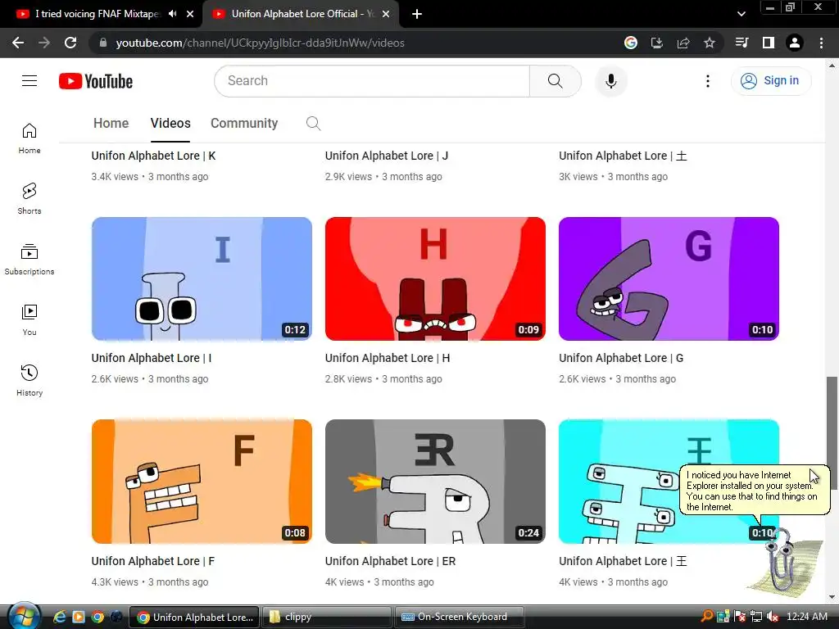The width and height of the screenshot is (839, 629).
Task: Click the install/download icon in address bar
Action: pyautogui.click(x=657, y=43)
